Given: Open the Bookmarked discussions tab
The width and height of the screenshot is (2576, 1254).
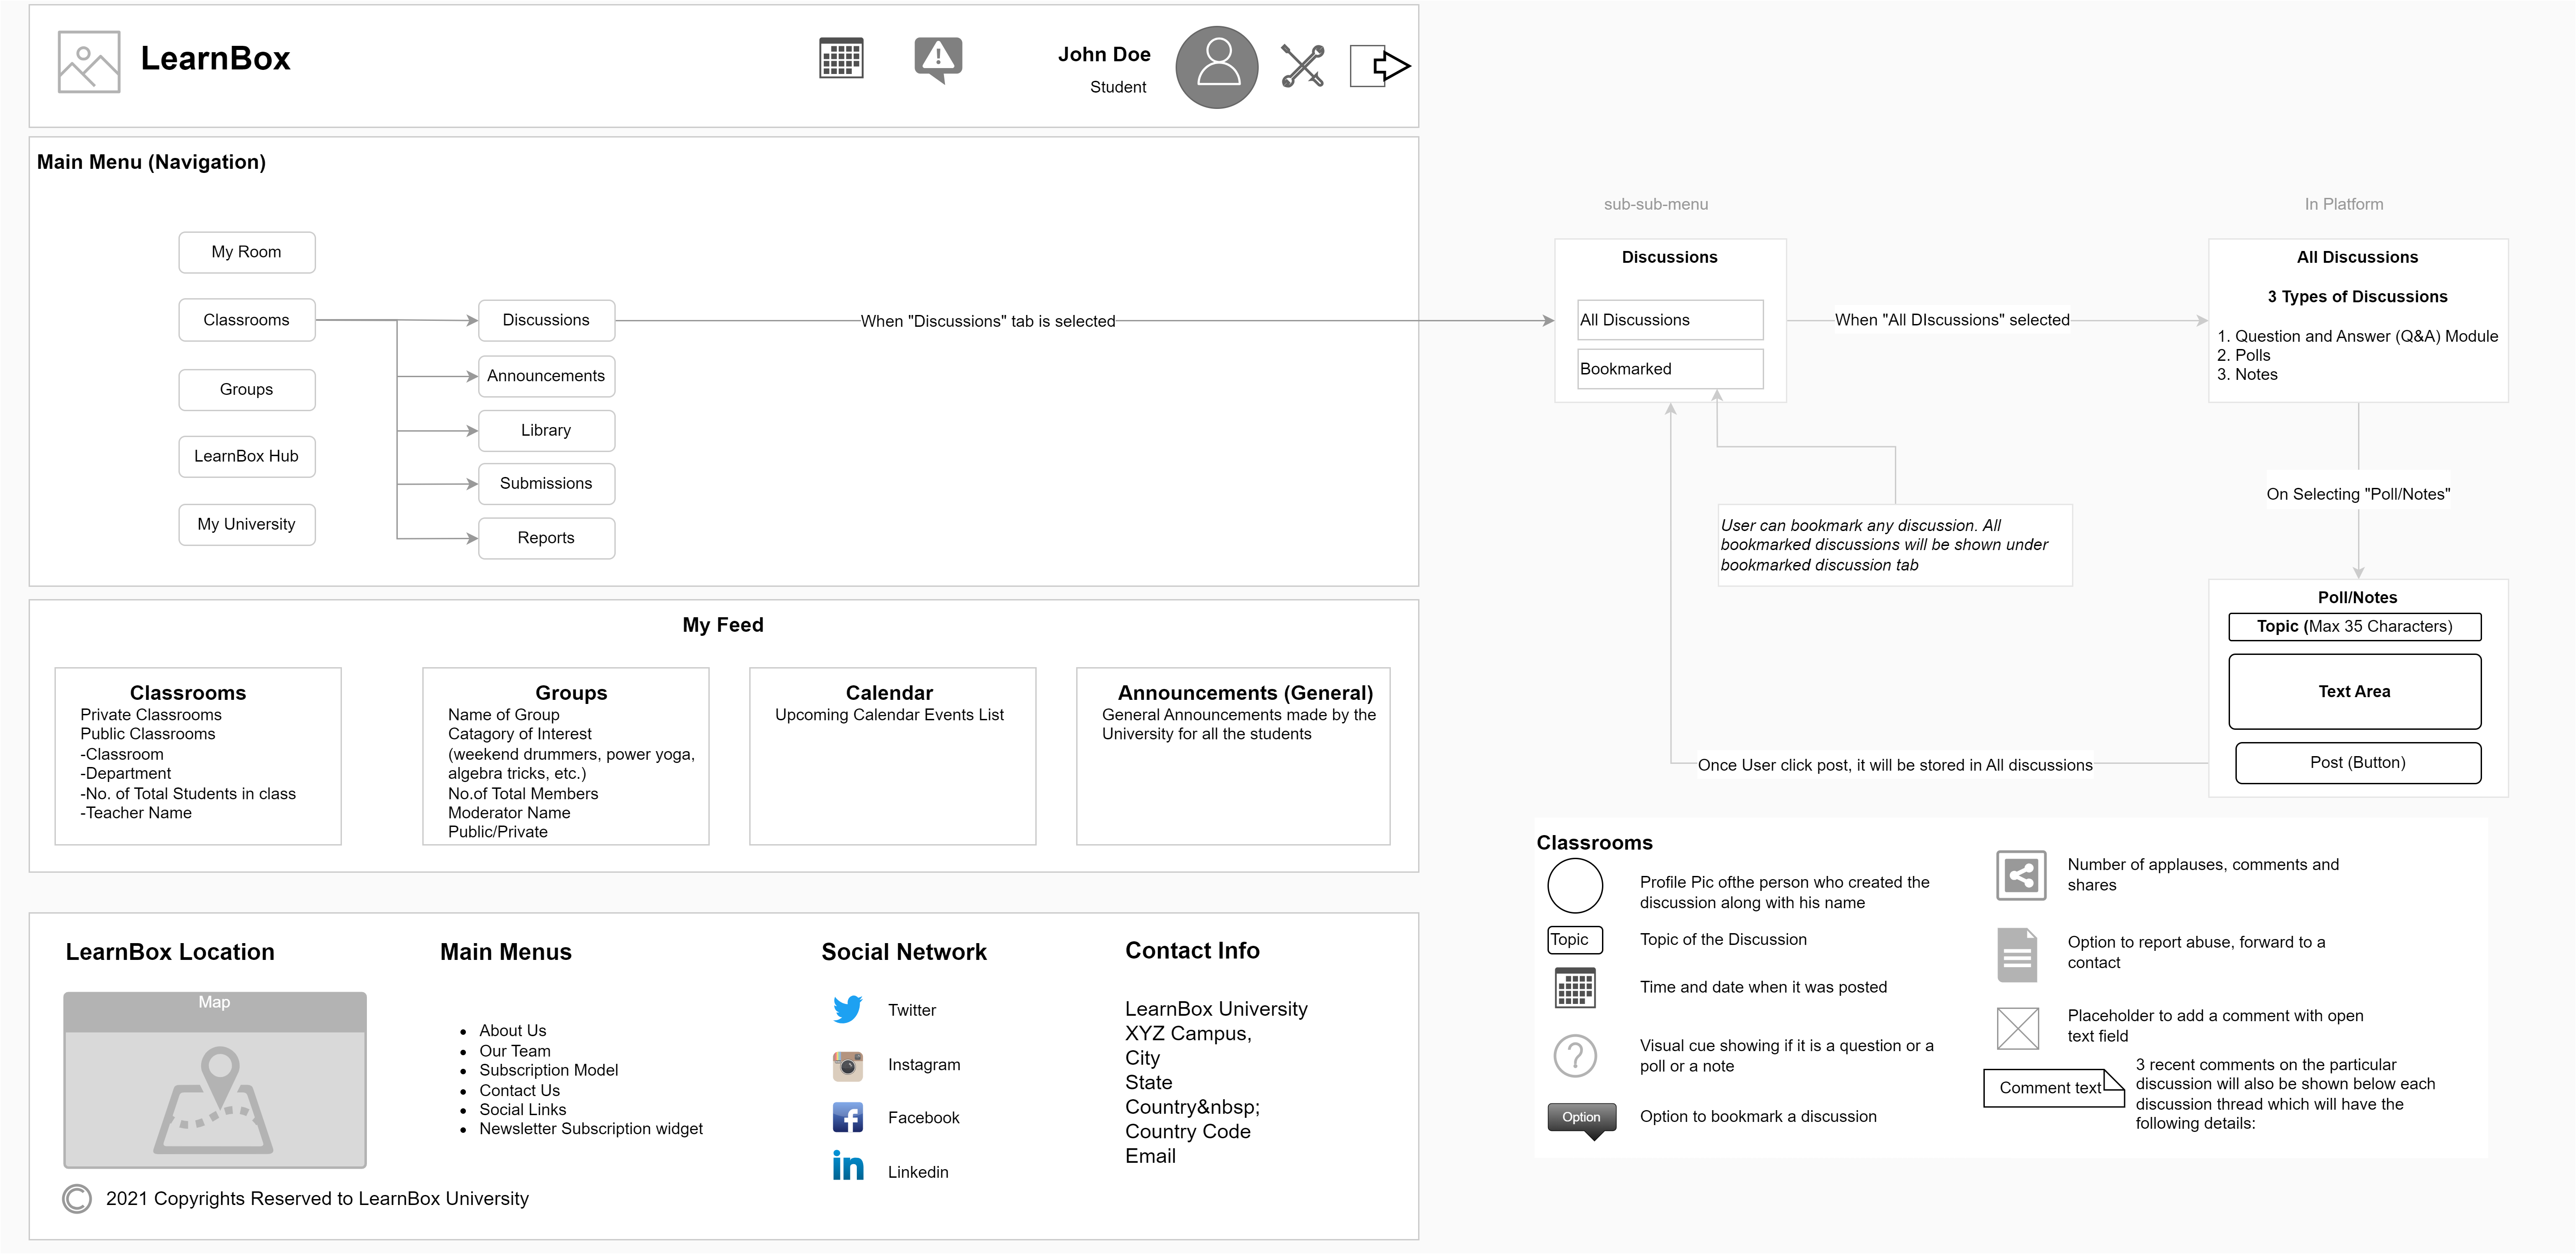Looking at the screenshot, I should (1669, 369).
